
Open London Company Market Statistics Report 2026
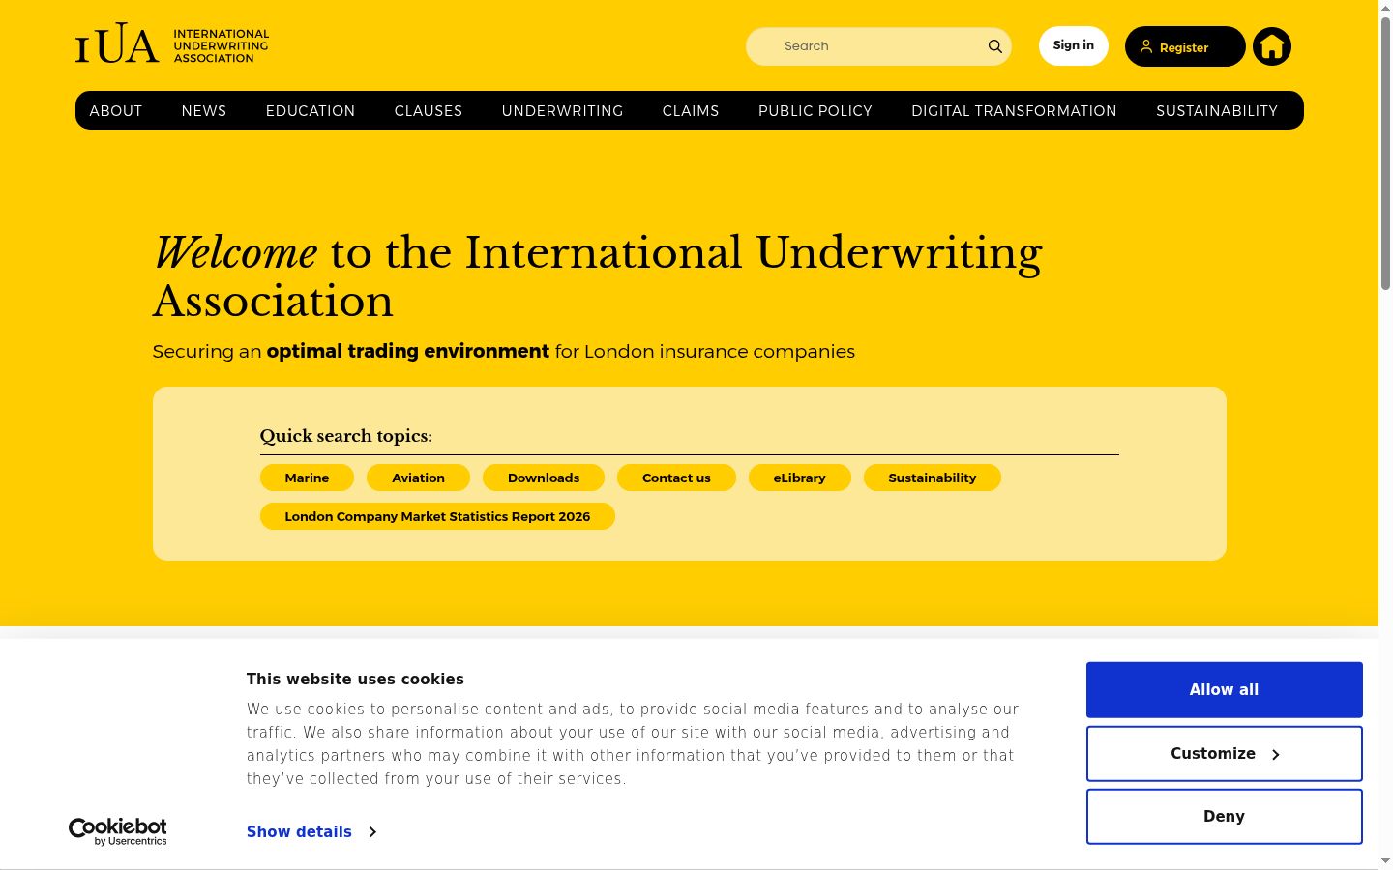pos(437,516)
